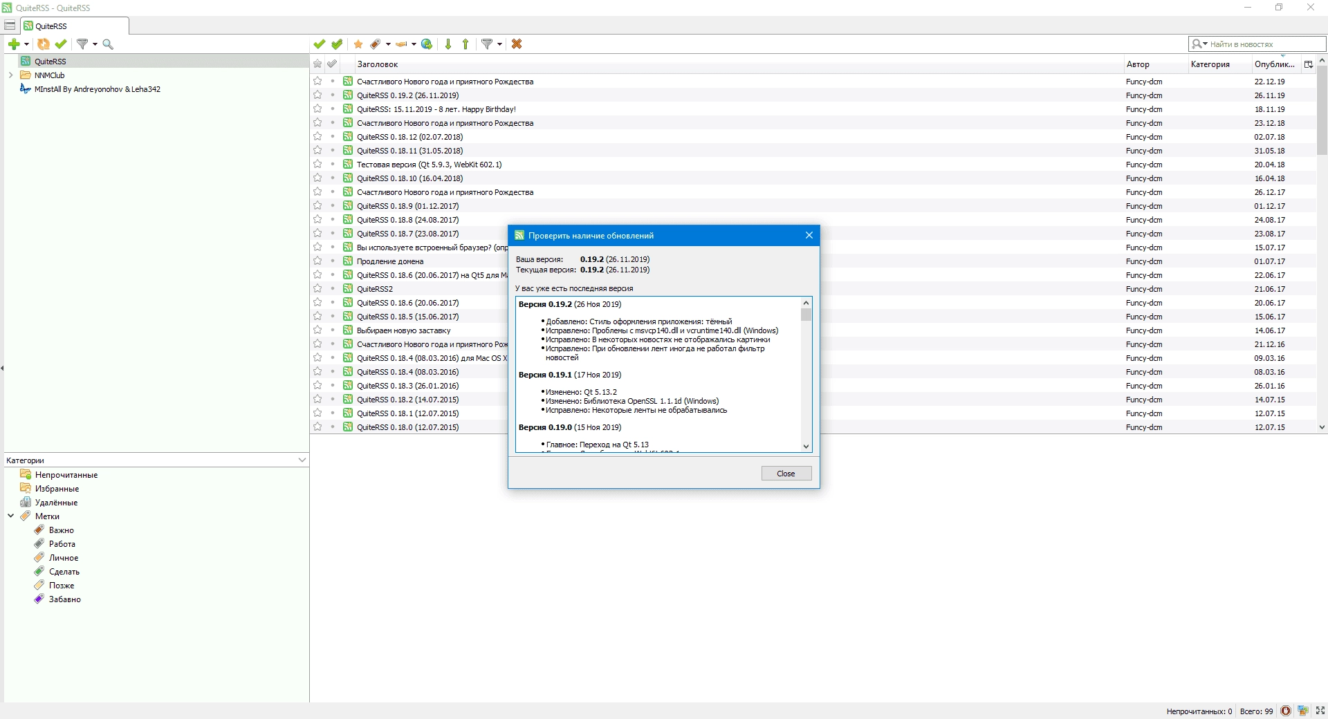Expand the NNMClub folder
This screenshot has height=719, width=1328.
click(10, 75)
